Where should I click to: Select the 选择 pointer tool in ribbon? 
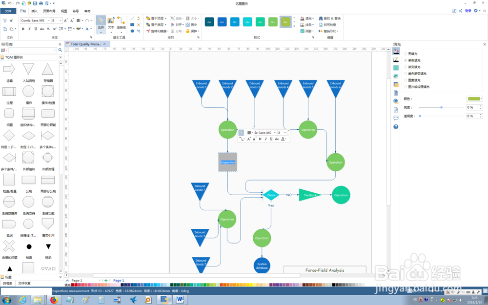[101, 24]
